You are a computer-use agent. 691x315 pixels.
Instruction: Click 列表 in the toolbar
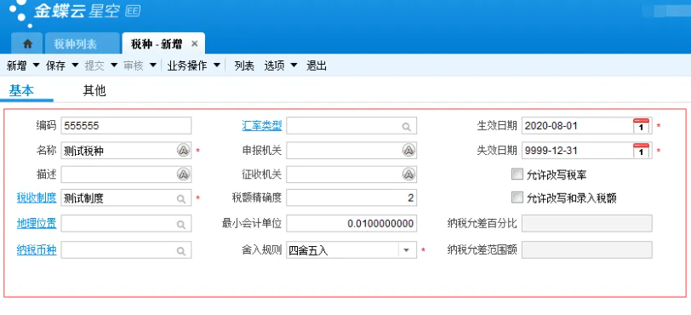244,66
